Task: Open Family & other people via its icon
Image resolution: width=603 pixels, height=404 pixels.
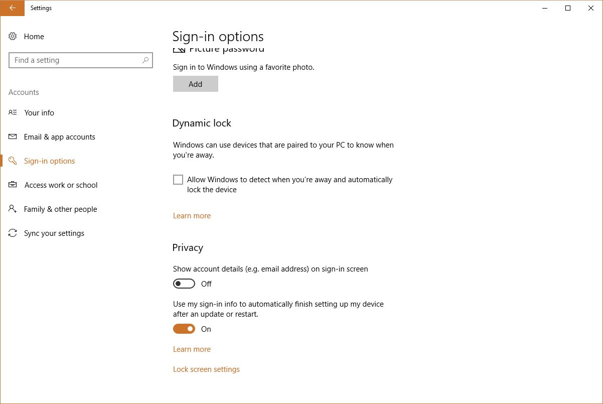Action: (x=13, y=209)
